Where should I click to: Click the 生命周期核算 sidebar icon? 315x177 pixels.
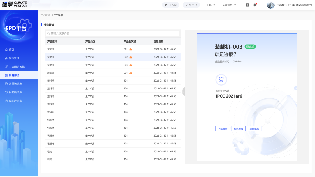(6, 67)
